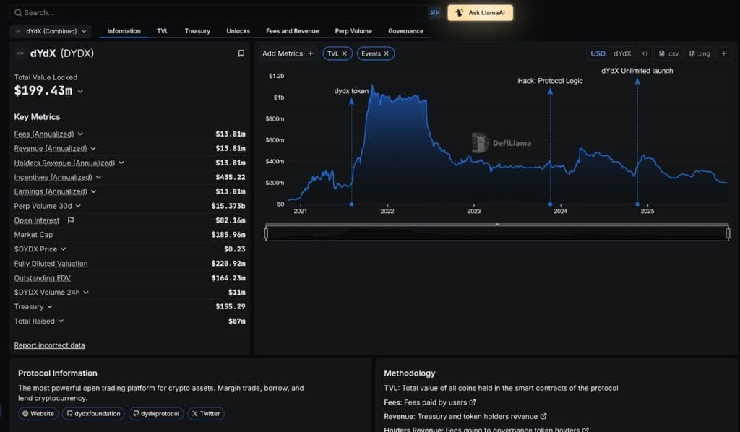The width and height of the screenshot is (740, 432).
Task: Click the external link icon after Fees methodology
Action: pyautogui.click(x=473, y=402)
